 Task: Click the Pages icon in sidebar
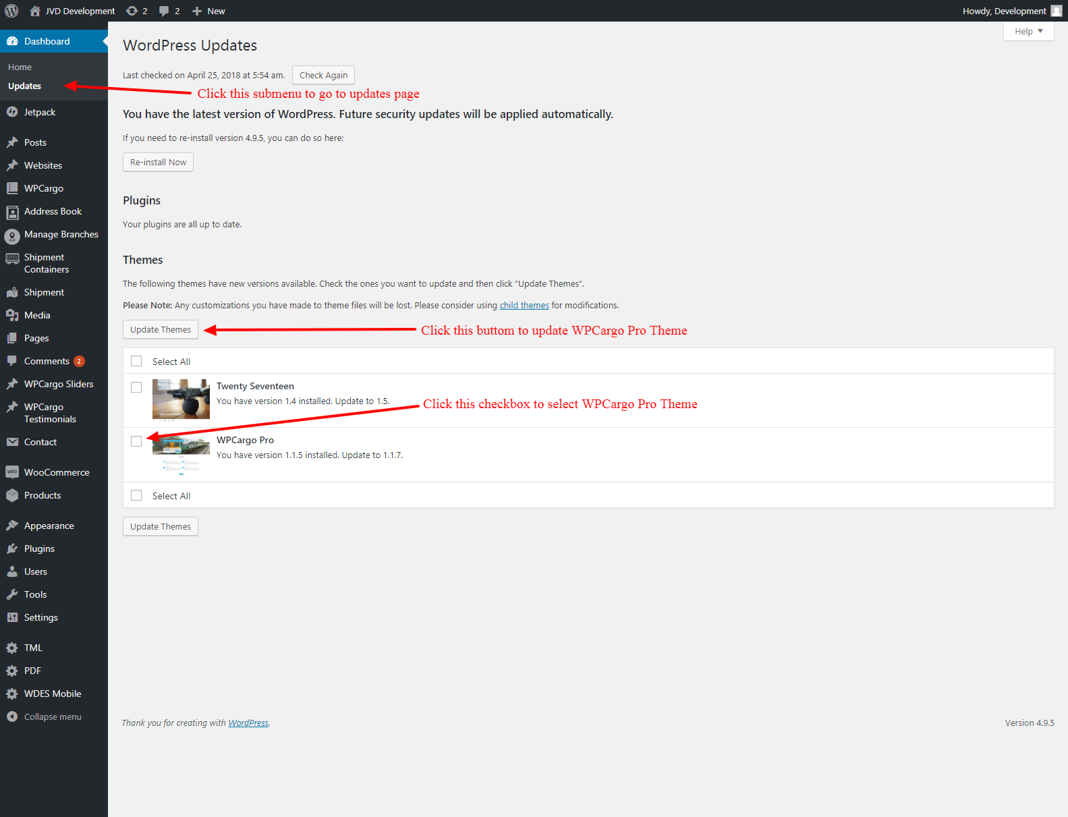click(12, 338)
